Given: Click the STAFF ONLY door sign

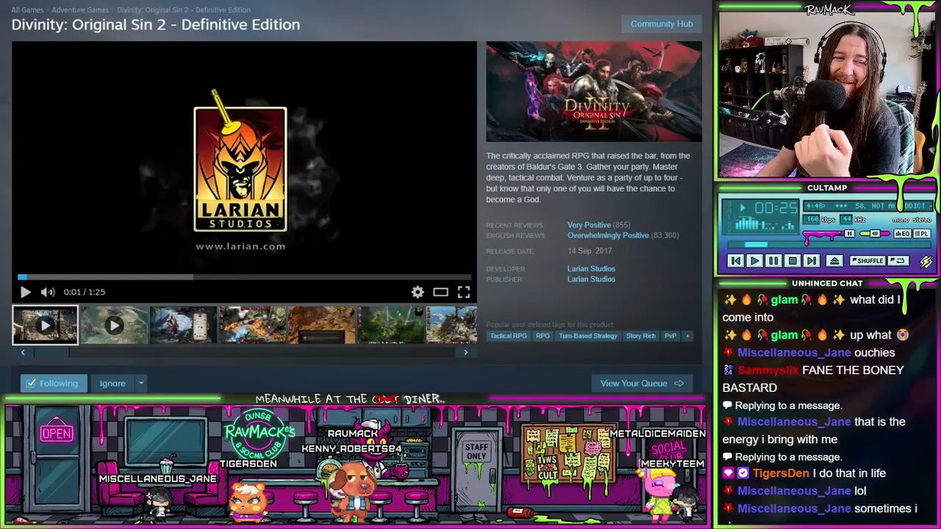Looking at the screenshot, I should point(476,452).
